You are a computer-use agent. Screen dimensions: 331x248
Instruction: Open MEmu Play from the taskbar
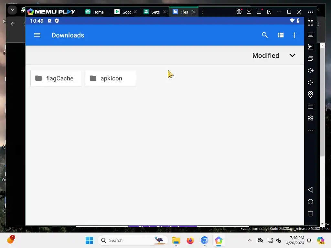(x=219, y=240)
